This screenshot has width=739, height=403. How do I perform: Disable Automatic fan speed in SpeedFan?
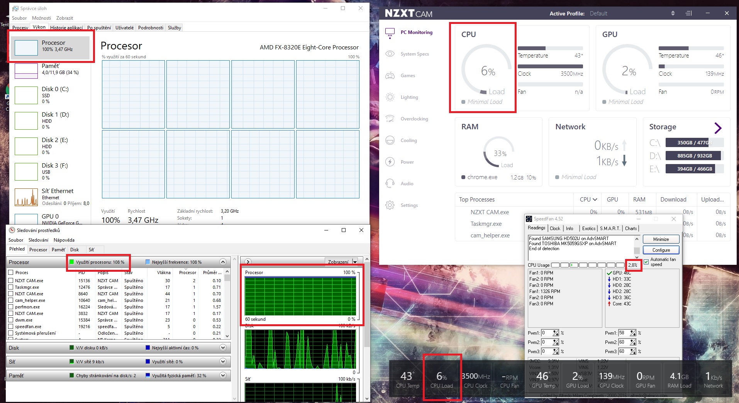click(646, 262)
